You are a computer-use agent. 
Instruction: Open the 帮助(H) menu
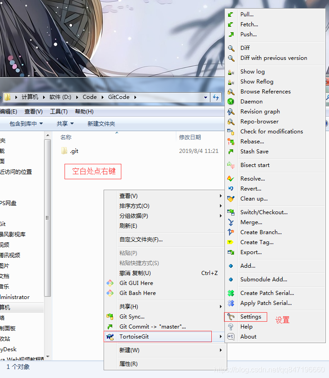84,112
